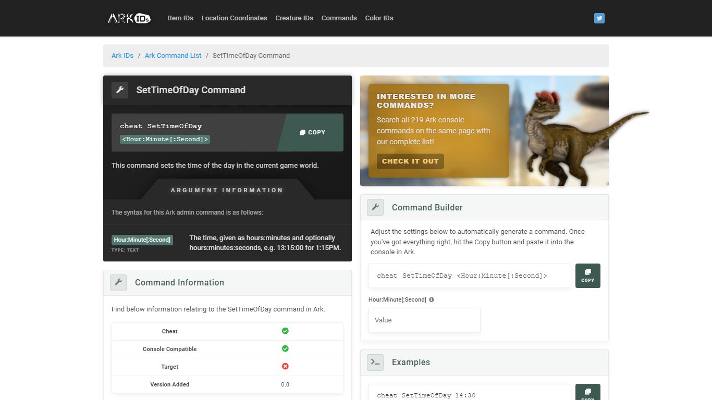Image resolution: width=712 pixels, height=400 pixels.
Task: Click the SetTimeOfDay Command breadcrumb text
Action: pos(251,56)
